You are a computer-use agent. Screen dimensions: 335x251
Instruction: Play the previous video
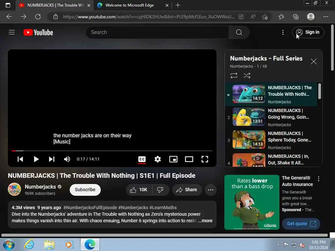tap(20, 159)
